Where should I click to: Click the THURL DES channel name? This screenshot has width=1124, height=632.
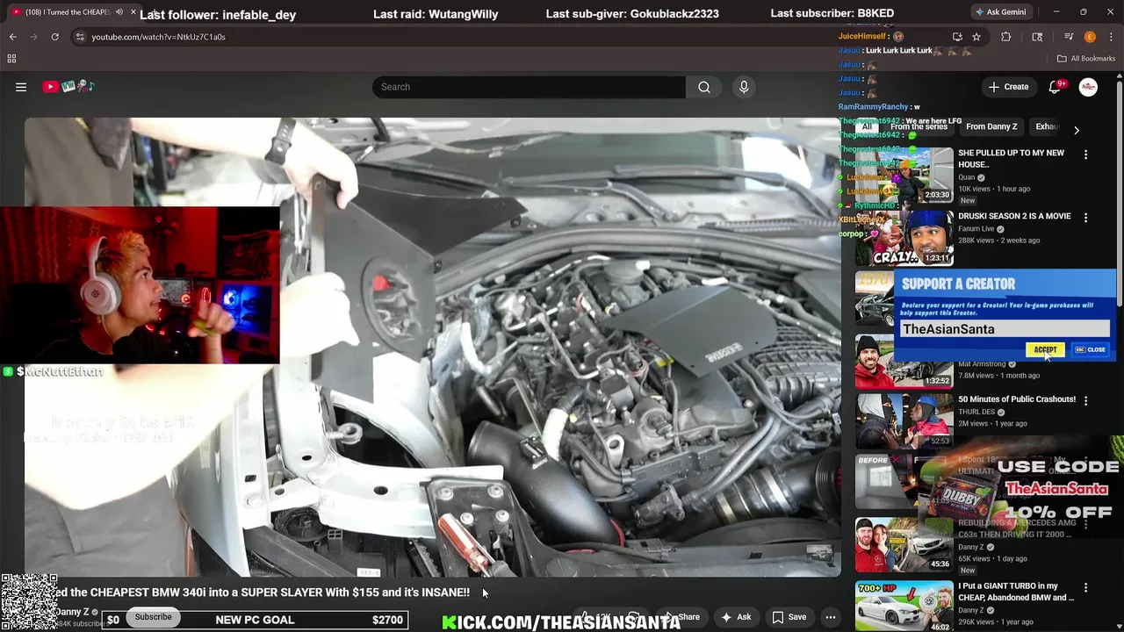976,412
